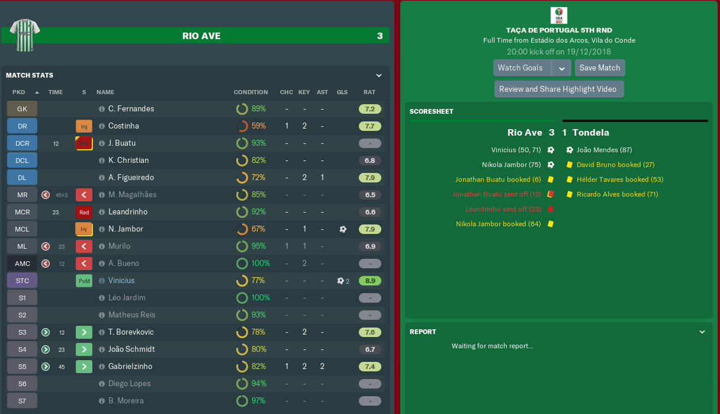
Task: Click Costinha's orange Inj status icon
Action: click(84, 126)
